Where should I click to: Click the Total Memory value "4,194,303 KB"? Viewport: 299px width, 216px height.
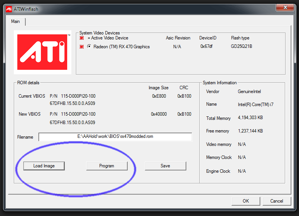tap(250, 118)
